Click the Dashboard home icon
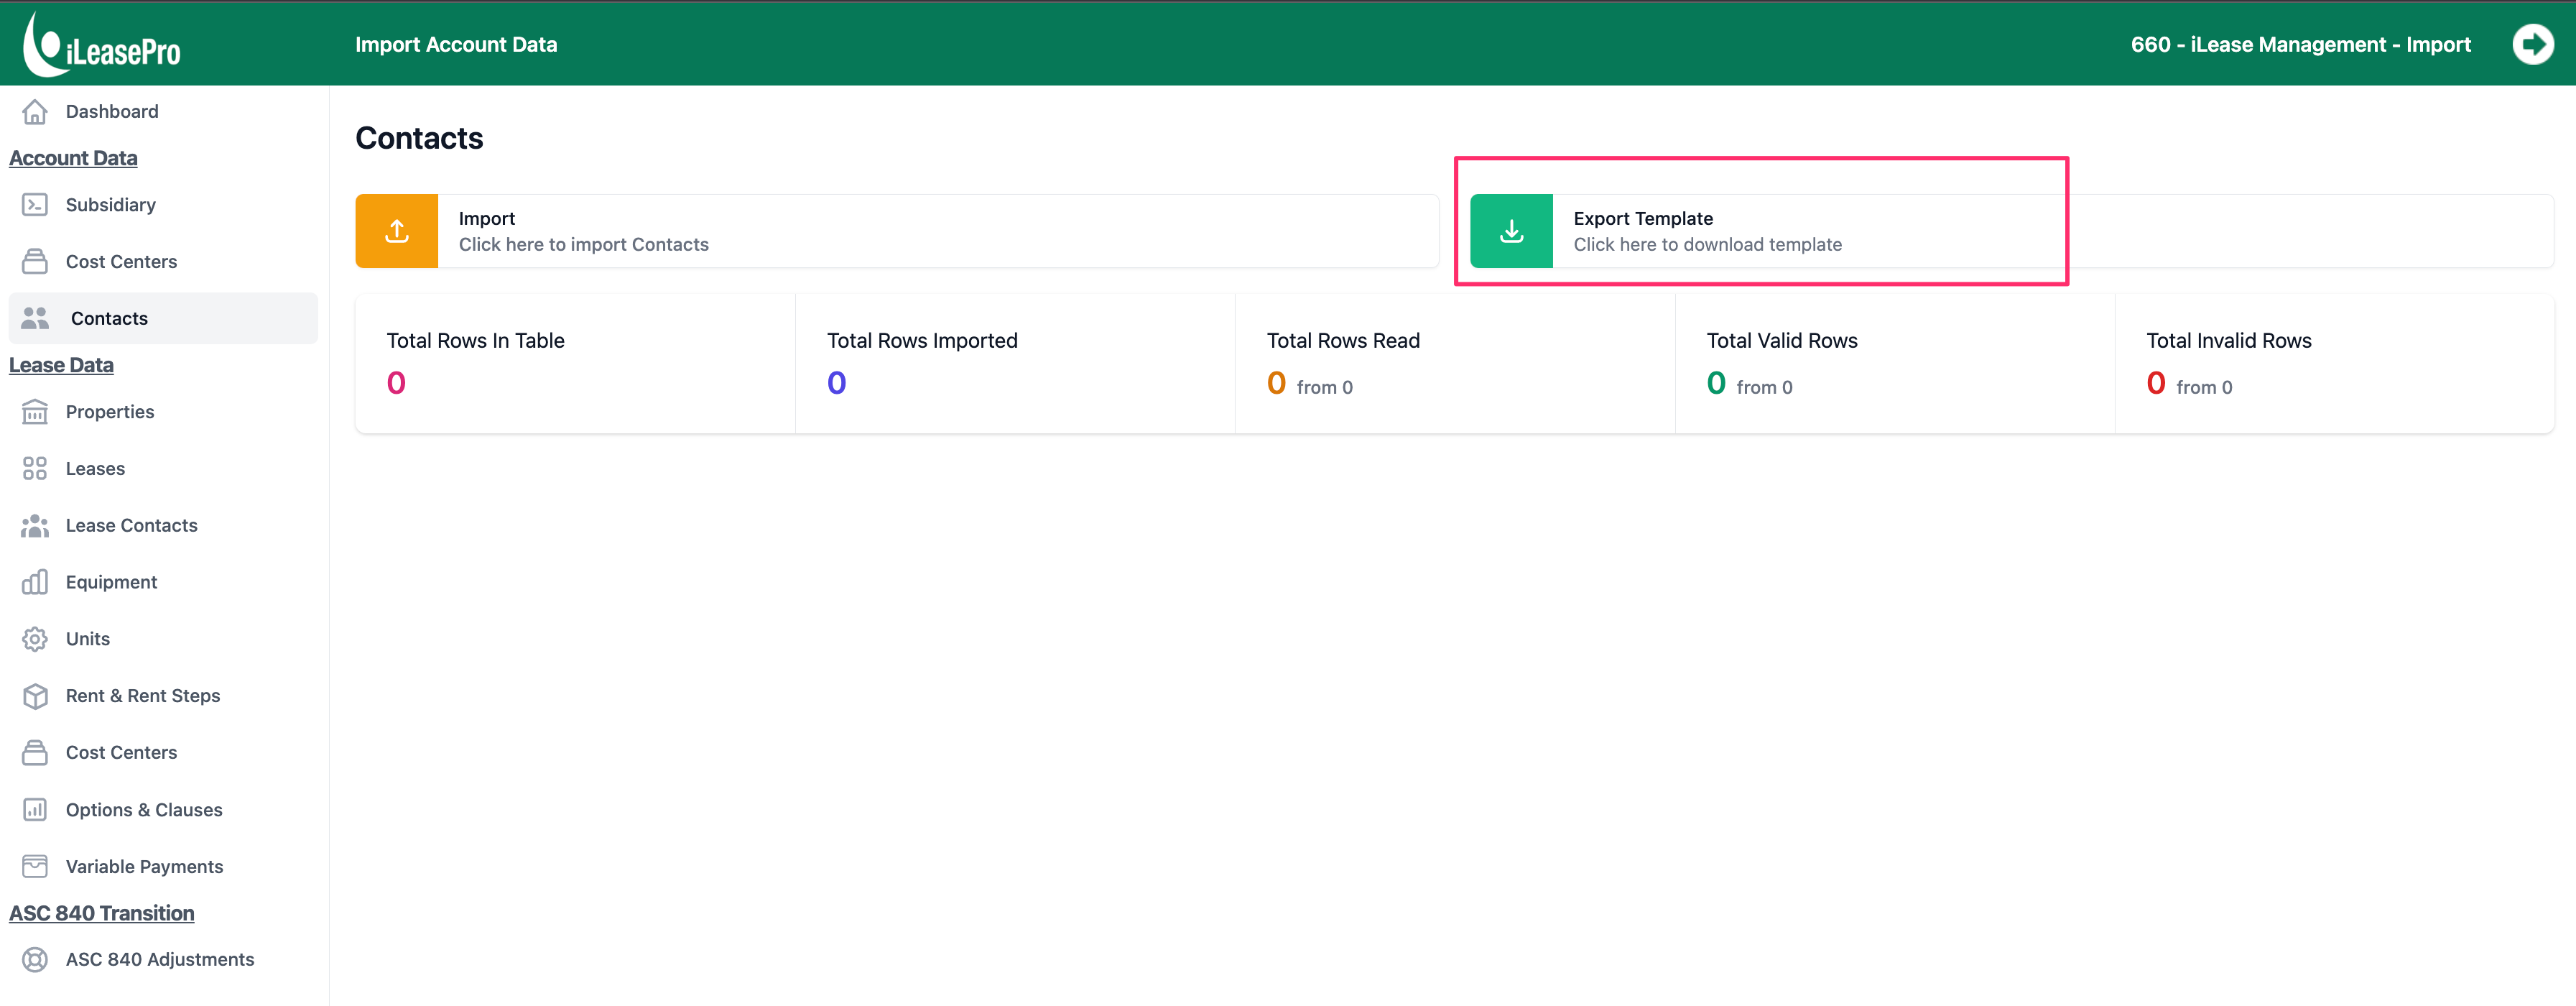The image size is (2576, 1006). [x=35, y=111]
